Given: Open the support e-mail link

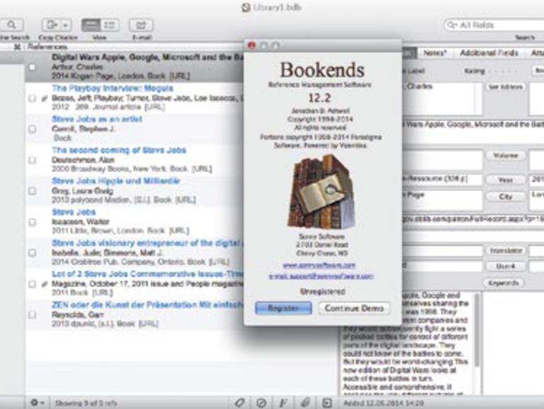Looking at the screenshot, I should tap(321, 276).
